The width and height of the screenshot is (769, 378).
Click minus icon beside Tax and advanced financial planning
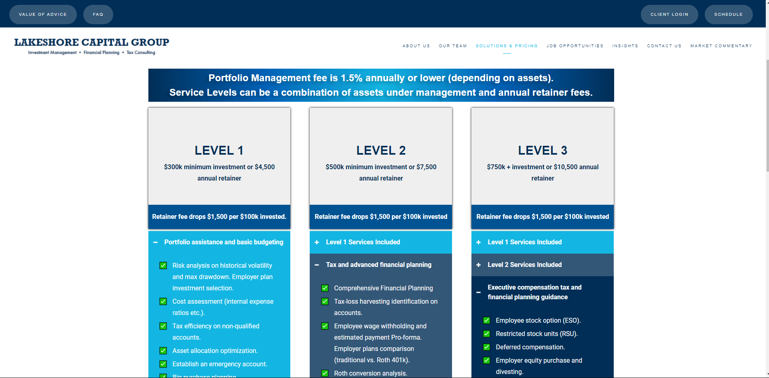click(x=317, y=265)
